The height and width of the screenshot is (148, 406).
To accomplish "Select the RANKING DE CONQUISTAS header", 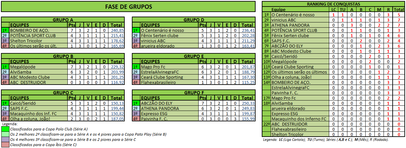I will click(x=333, y=4).
